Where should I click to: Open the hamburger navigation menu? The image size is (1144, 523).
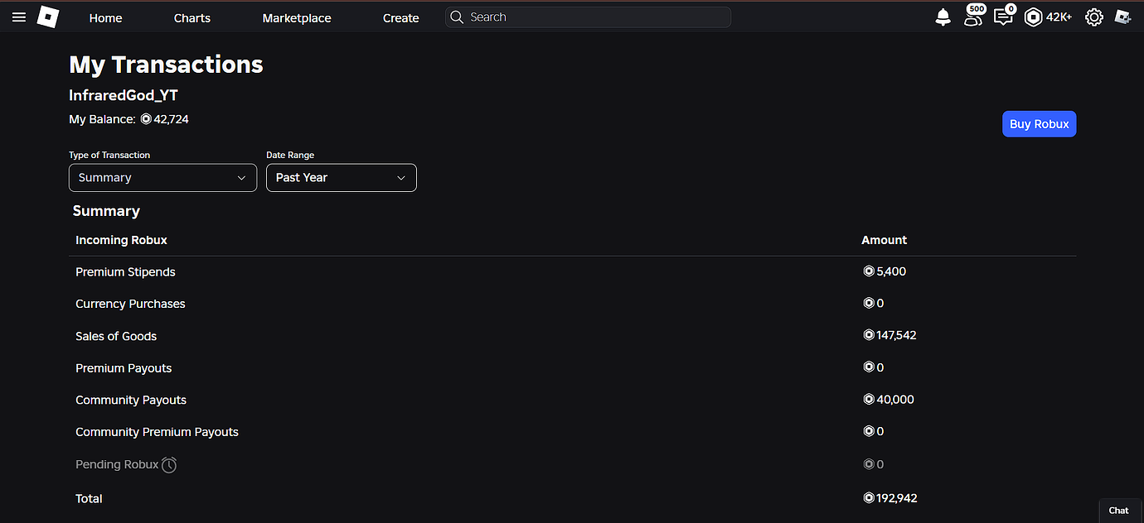pos(19,17)
